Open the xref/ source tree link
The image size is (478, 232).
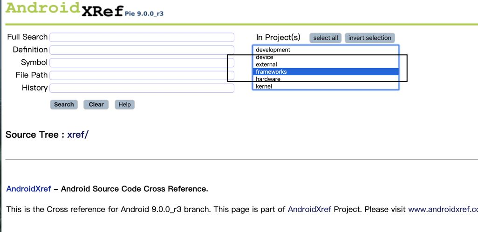click(77, 135)
